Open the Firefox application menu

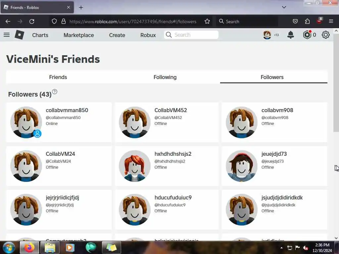pyautogui.click(x=331, y=21)
